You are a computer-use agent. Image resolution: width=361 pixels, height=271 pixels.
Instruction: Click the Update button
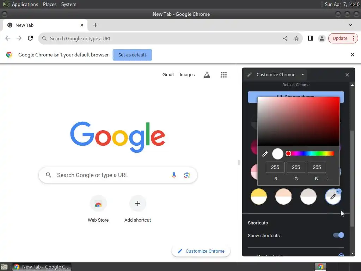point(340,38)
